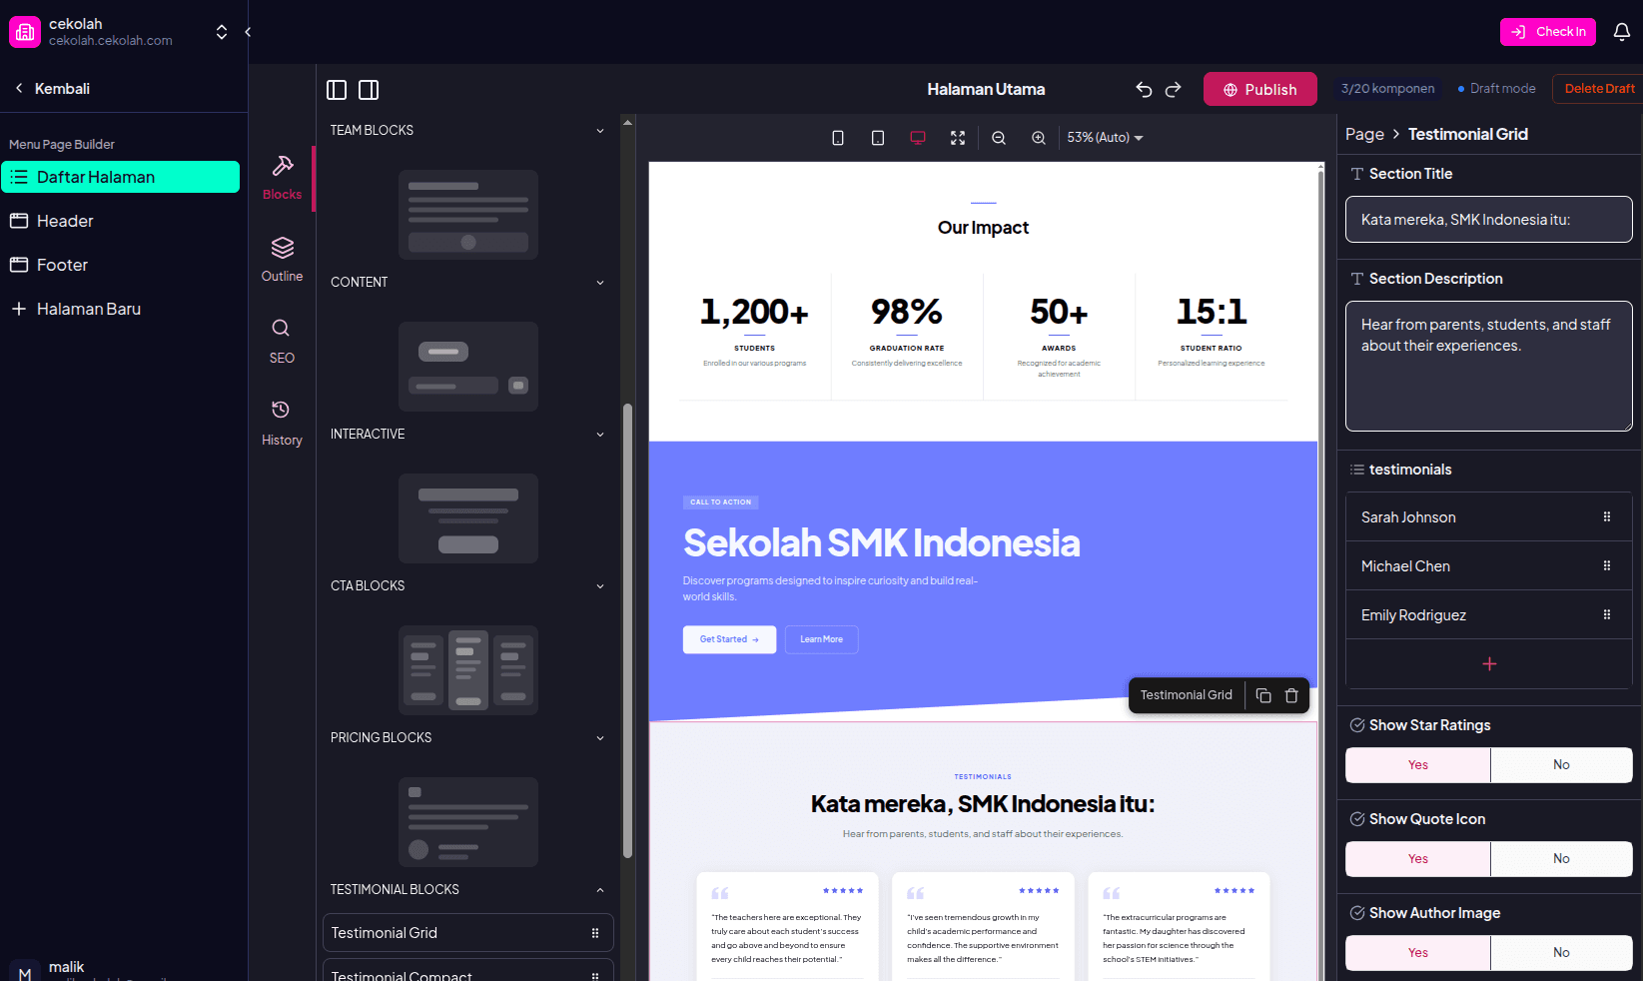Add a new testimonial with the plus button

click(1488, 663)
